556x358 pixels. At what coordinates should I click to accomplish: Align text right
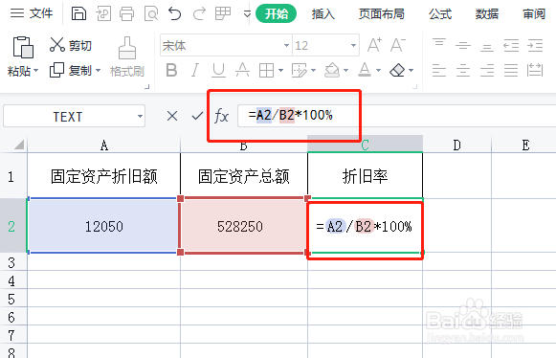click(487, 70)
